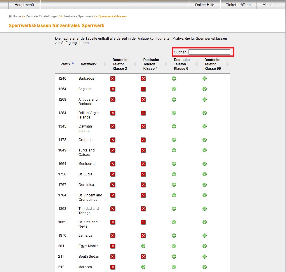Toggle Klasse 2 X for Morocco
This screenshot has height=272, width=286.
113,267
